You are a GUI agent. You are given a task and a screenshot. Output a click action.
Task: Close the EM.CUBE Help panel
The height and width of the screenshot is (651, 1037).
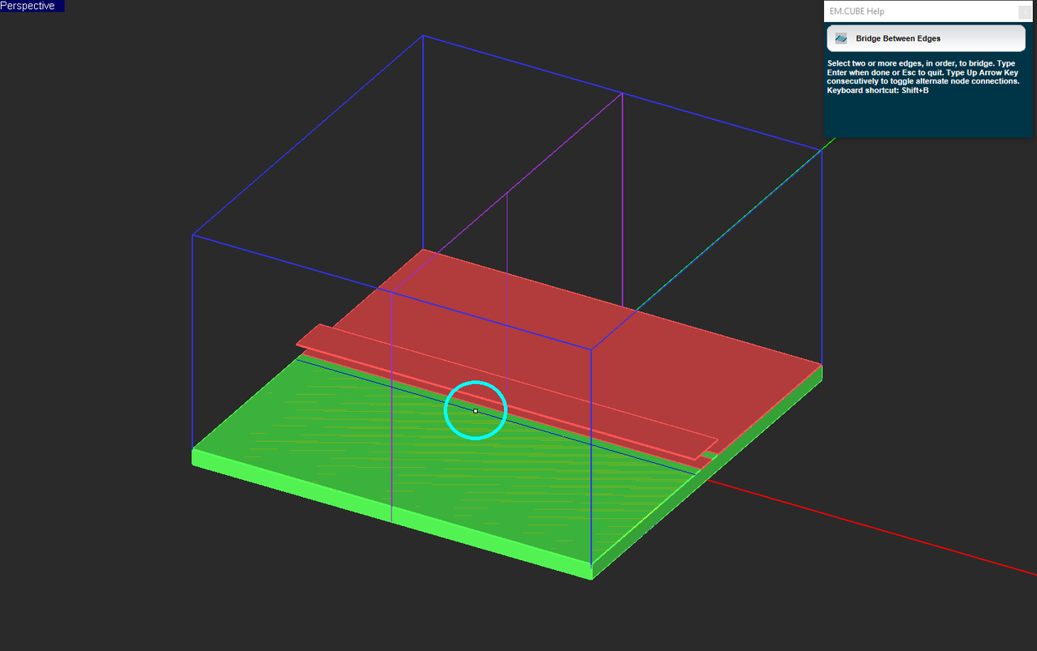pyautogui.click(x=1024, y=11)
